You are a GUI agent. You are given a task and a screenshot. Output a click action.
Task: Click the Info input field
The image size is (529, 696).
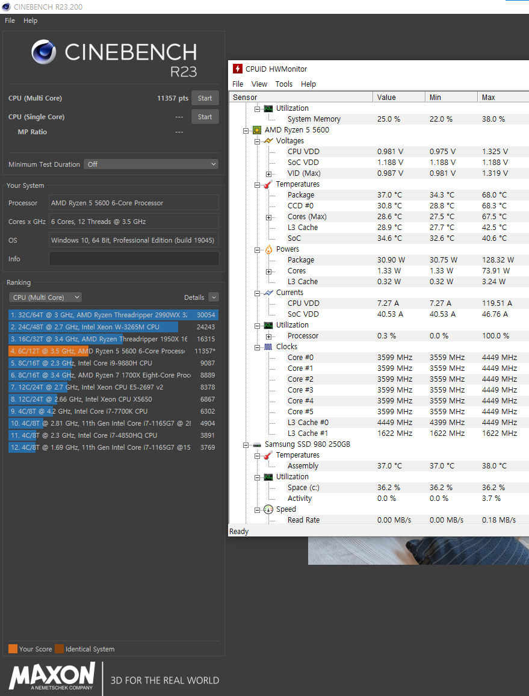point(134,259)
